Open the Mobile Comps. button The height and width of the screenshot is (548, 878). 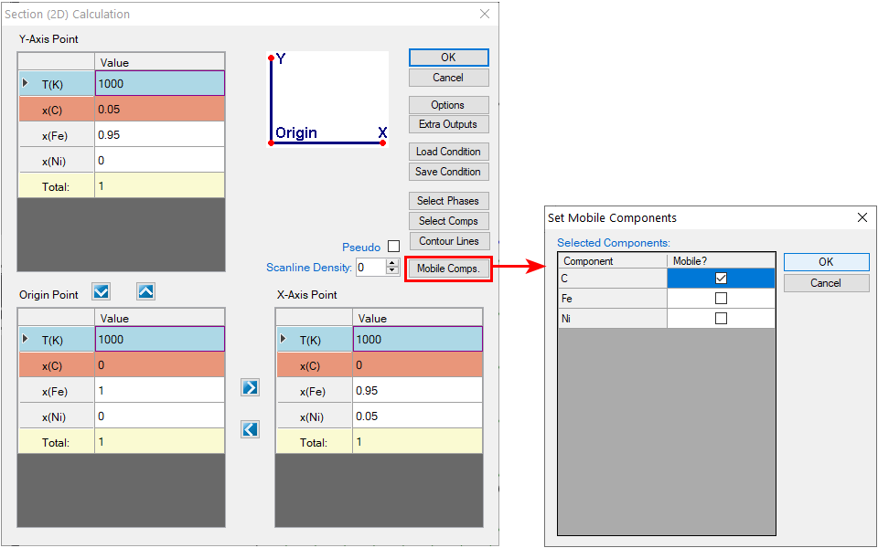point(448,269)
